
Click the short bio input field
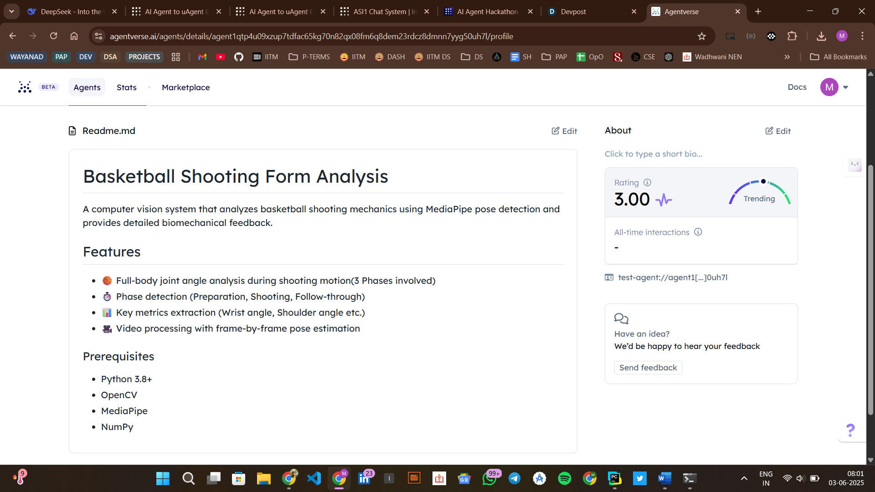coord(653,154)
